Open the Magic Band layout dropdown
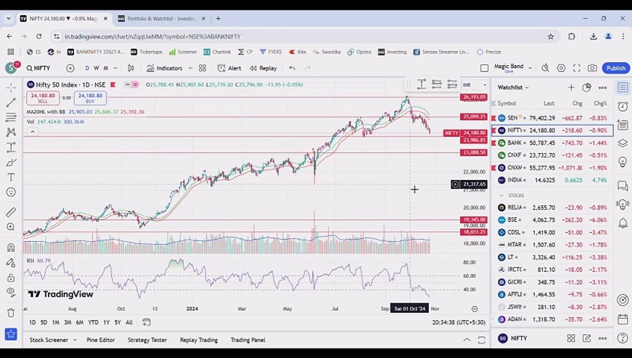 click(x=530, y=68)
